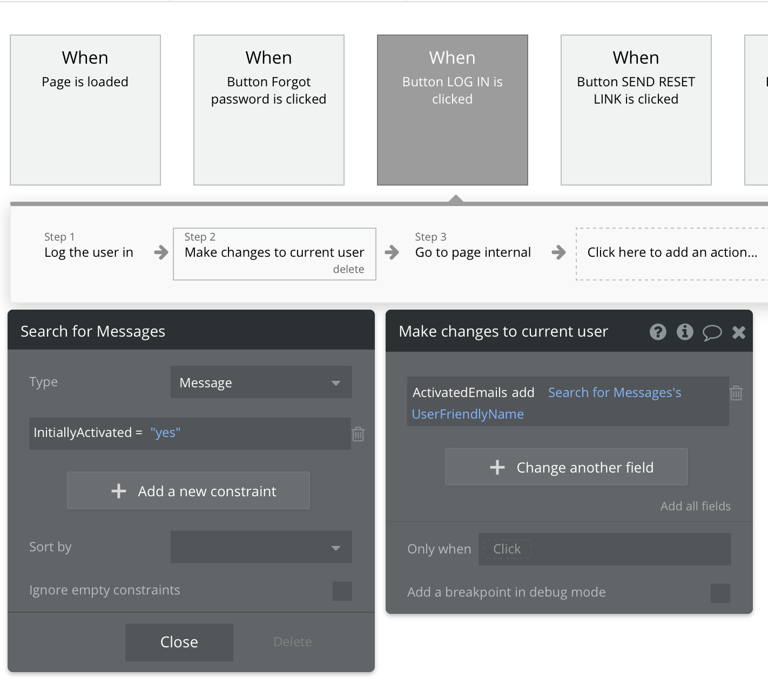
Task: Click the Search for Messages panel title
Action: pyautogui.click(x=93, y=331)
